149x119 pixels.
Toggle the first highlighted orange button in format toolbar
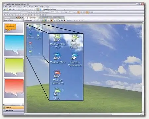point(78,12)
